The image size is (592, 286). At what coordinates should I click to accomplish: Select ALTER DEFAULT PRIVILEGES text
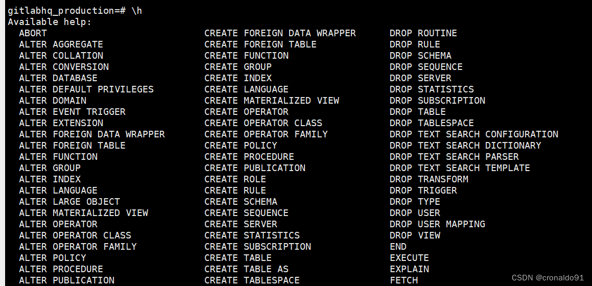86,89
